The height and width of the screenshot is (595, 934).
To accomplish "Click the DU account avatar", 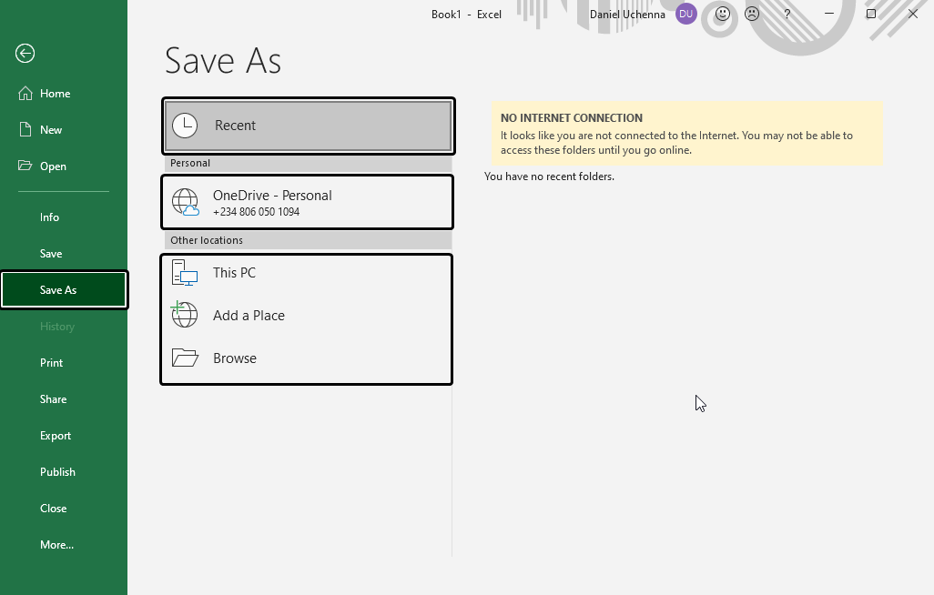I will 685,14.
